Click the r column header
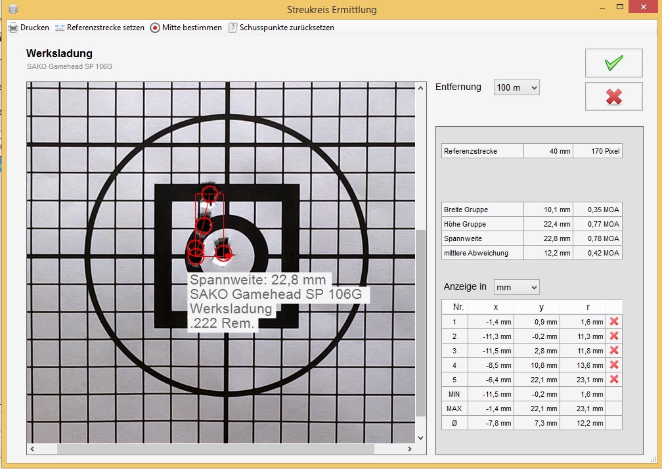The image size is (662, 469). click(588, 307)
